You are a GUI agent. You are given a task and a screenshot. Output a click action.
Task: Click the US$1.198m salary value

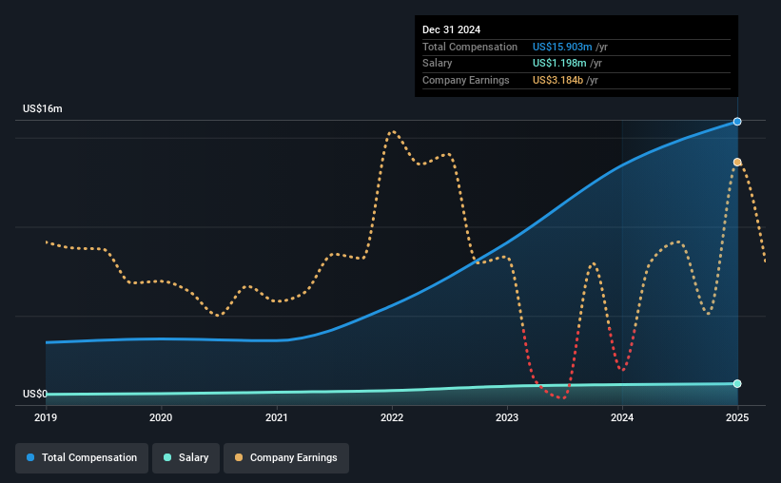[x=559, y=64]
